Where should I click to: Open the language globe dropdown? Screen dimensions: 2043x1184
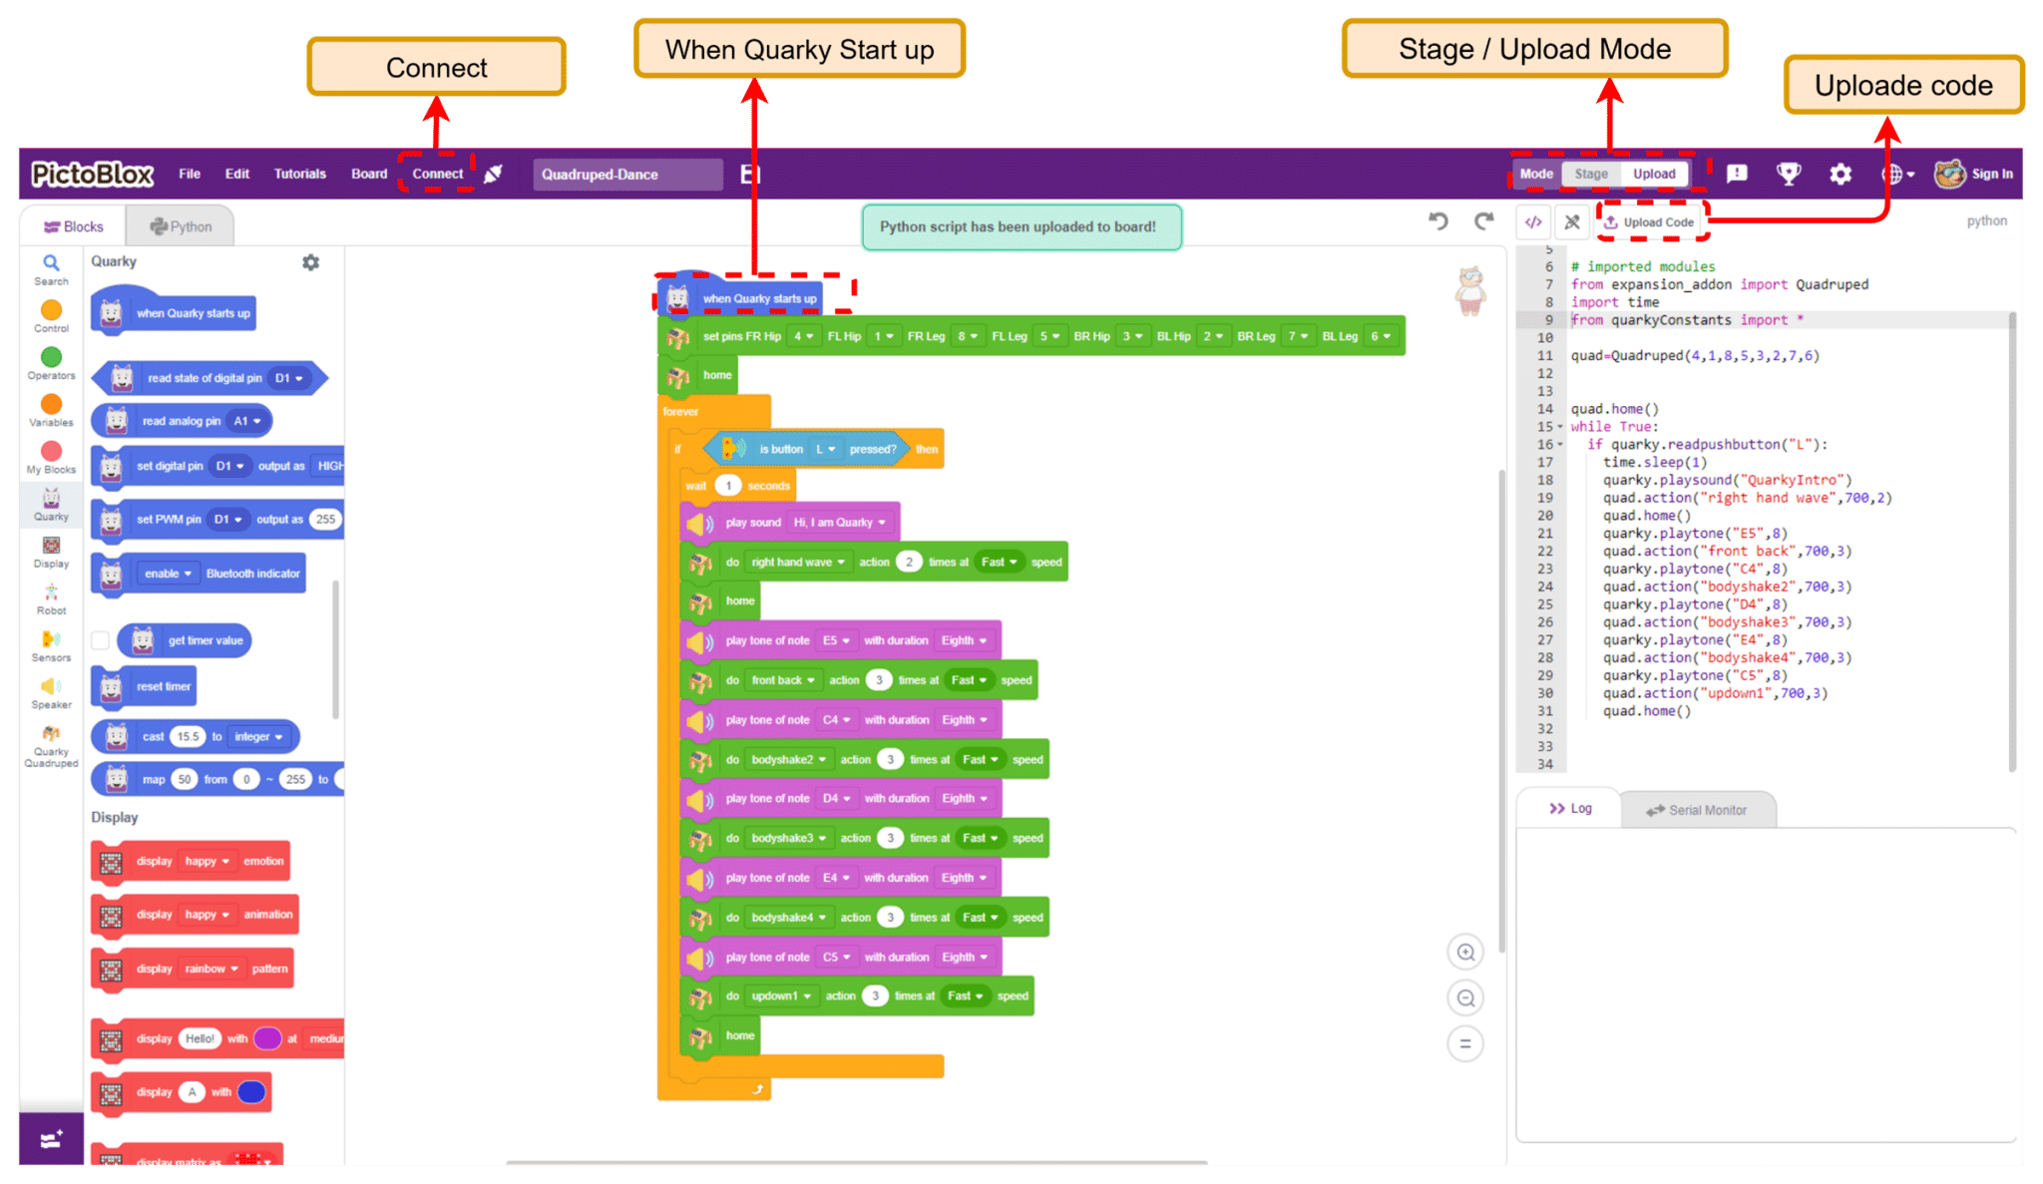(1897, 175)
